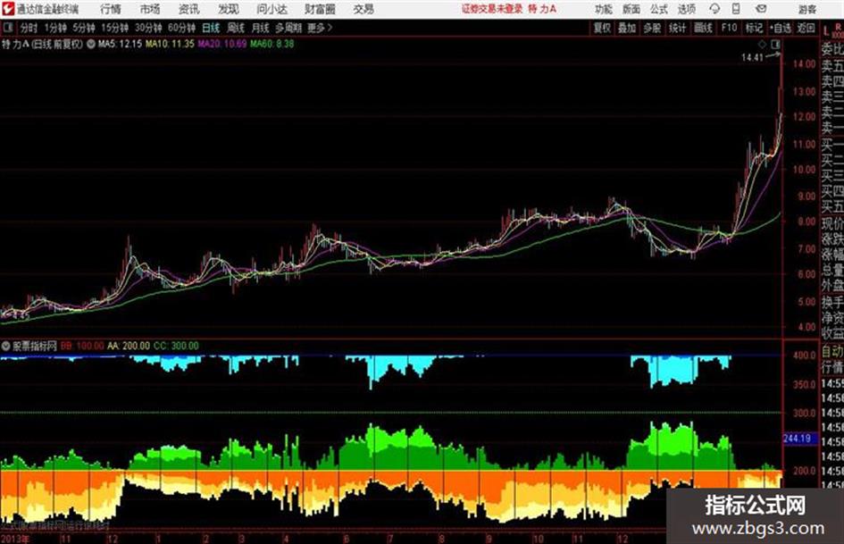Open the 选项 menu
The image size is (844, 544).
tap(687, 9)
